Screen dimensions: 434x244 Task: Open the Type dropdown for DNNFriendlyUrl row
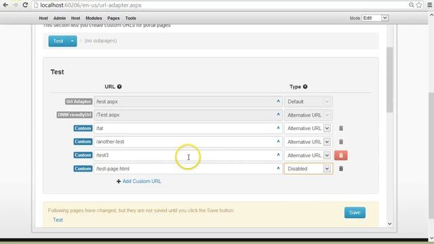309,115
